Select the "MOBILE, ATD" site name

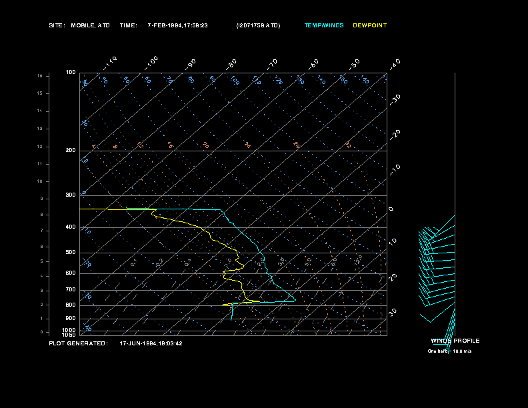90,25
